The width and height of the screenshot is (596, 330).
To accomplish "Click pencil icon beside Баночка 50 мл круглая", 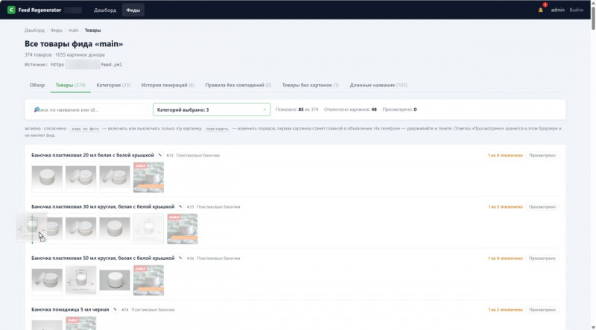I will 180,258.
